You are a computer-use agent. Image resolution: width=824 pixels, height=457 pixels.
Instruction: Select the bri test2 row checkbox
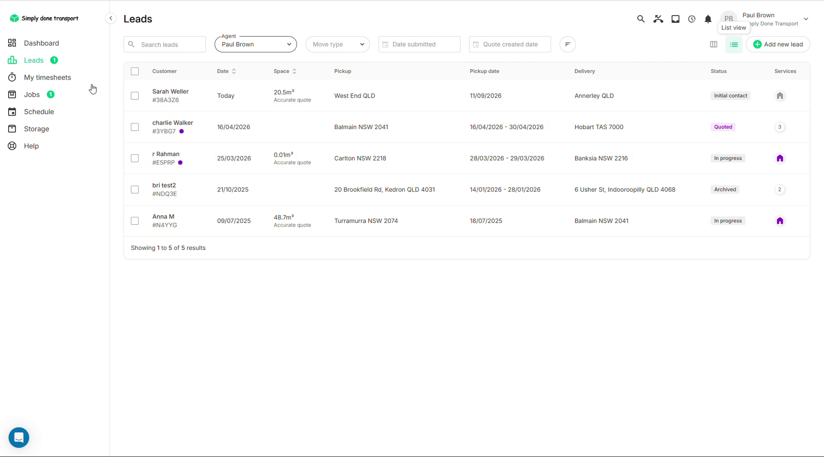click(x=135, y=189)
